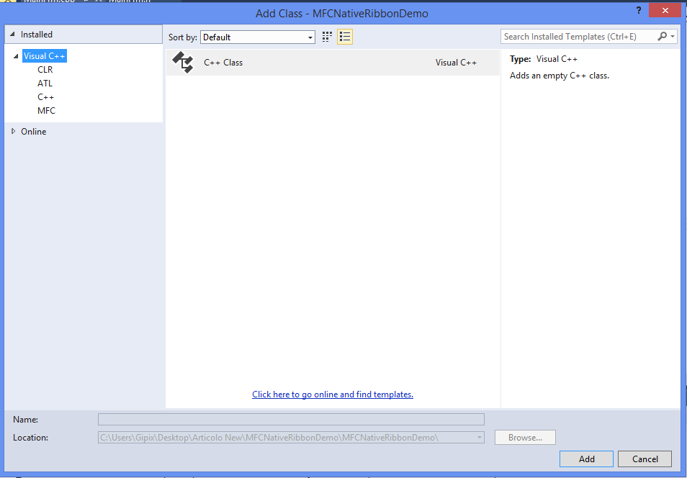Open the dialog Help question mark
The width and height of the screenshot is (687, 478).
coord(639,11)
